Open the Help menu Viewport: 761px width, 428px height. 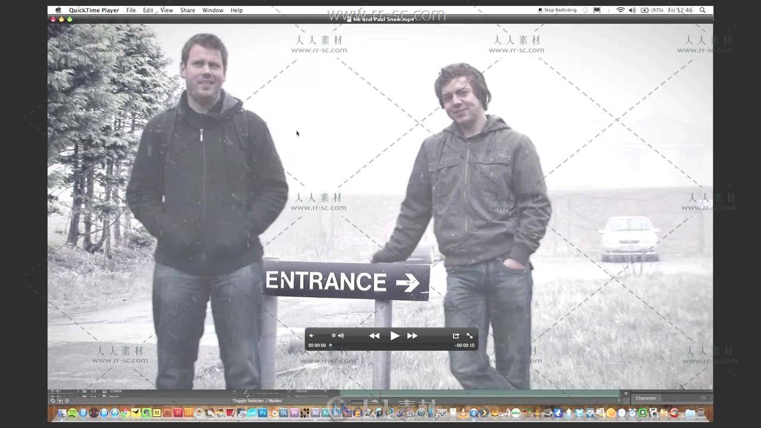tap(237, 10)
